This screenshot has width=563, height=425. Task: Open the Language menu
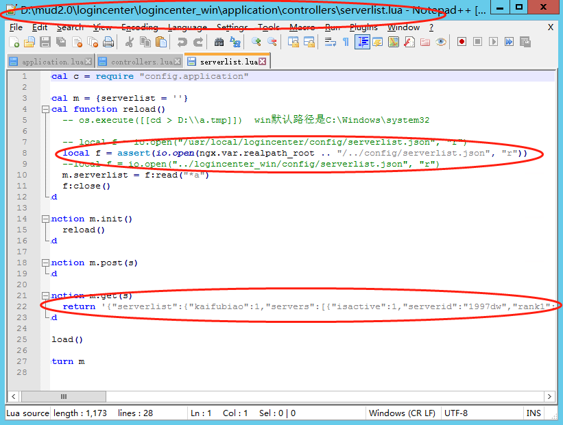tap(187, 27)
